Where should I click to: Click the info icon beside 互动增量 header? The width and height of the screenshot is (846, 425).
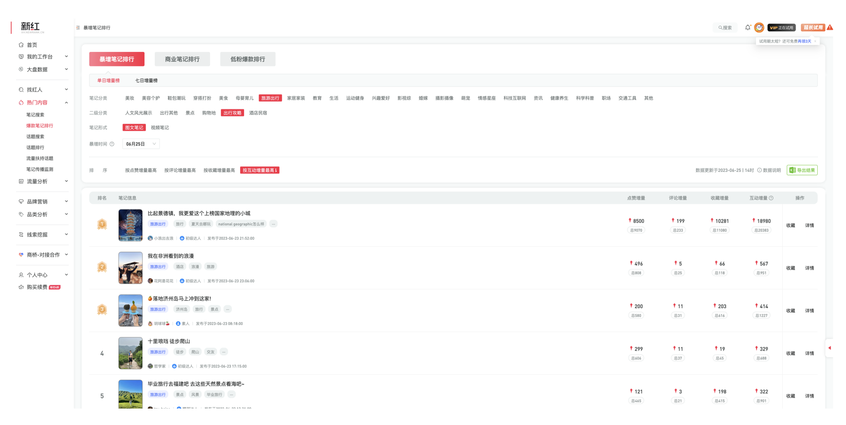pyautogui.click(x=771, y=198)
